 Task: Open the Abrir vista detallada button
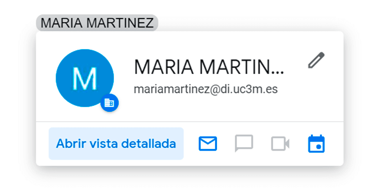tap(116, 144)
